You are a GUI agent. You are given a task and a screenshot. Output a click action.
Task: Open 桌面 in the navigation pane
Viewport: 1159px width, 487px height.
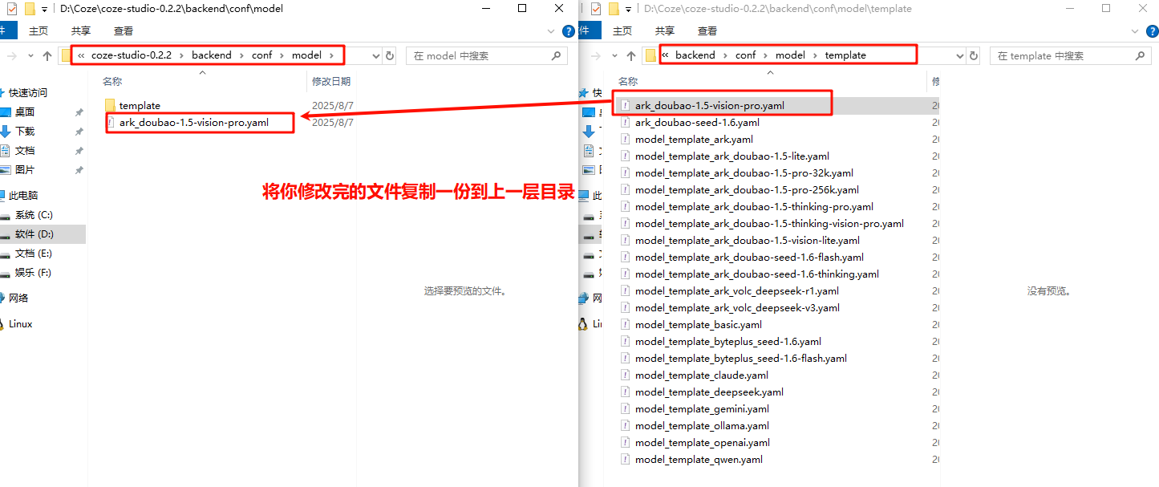point(24,112)
